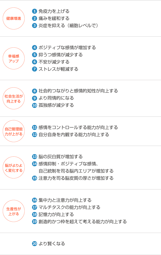Click the 幸福感アップ circle badge
This screenshot has width=161, height=255.
pos(14,59)
